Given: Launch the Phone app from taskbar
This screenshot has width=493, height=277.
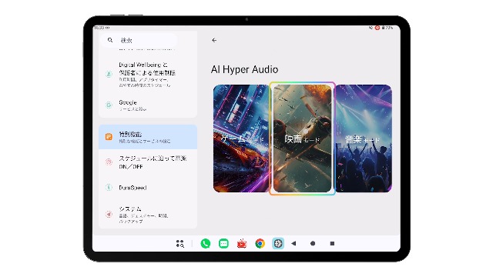Looking at the screenshot, I should click(206, 243).
